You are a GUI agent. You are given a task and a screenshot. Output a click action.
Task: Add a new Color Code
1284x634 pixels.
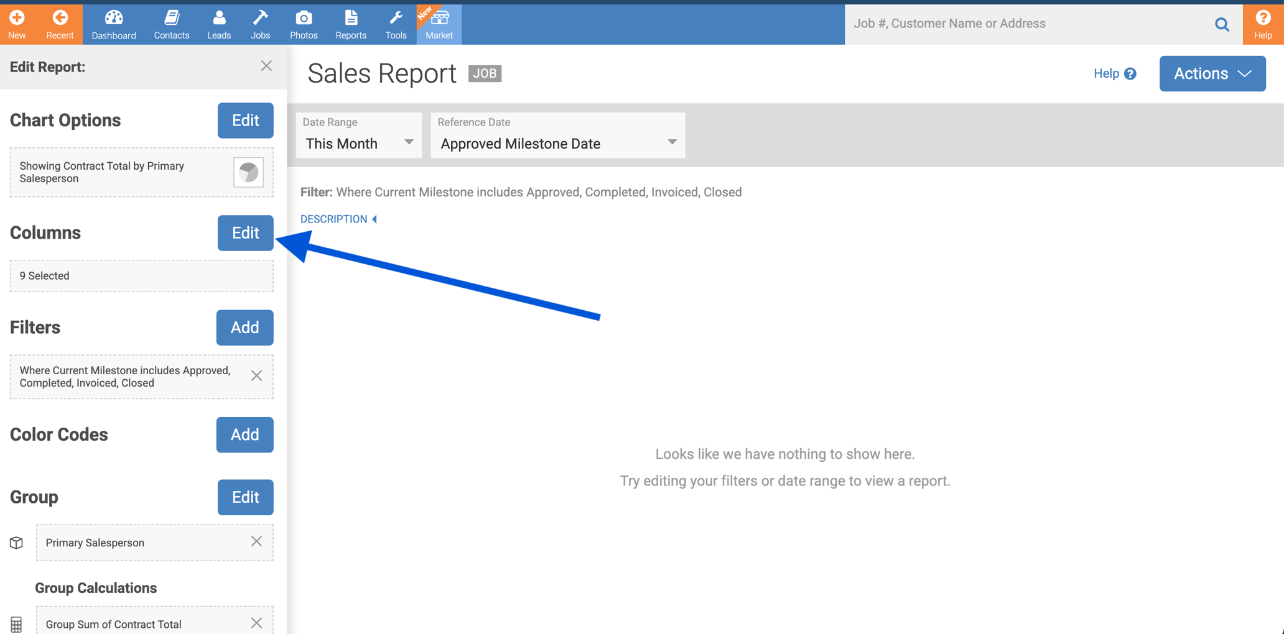click(x=244, y=434)
